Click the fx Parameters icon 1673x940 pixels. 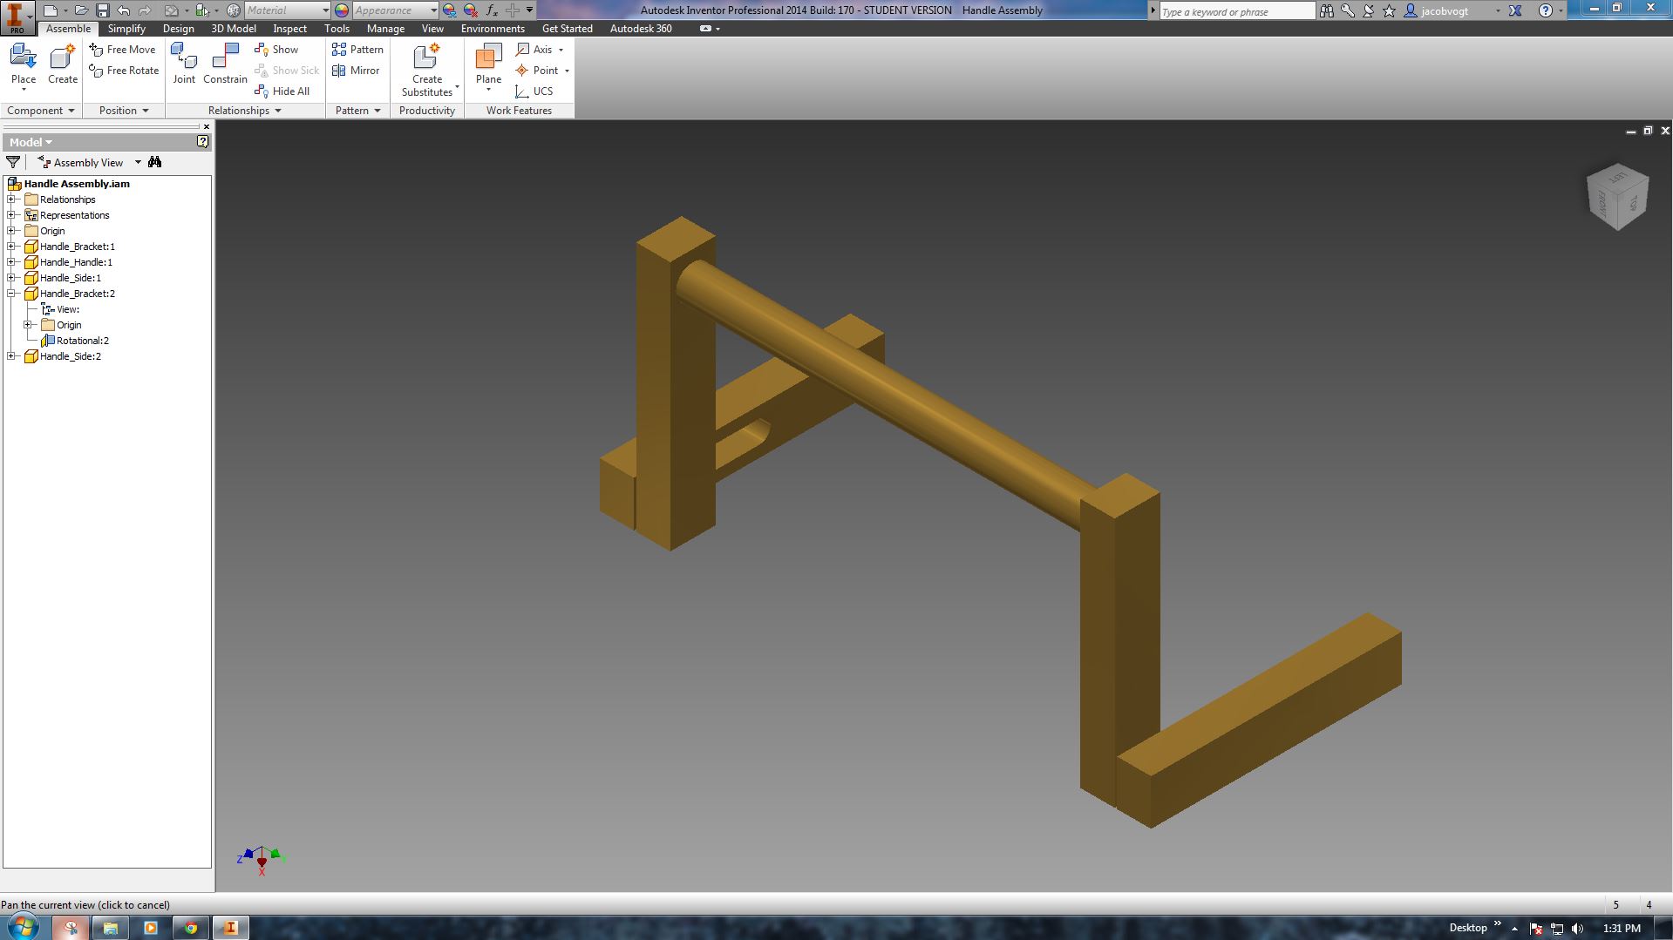[492, 10]
